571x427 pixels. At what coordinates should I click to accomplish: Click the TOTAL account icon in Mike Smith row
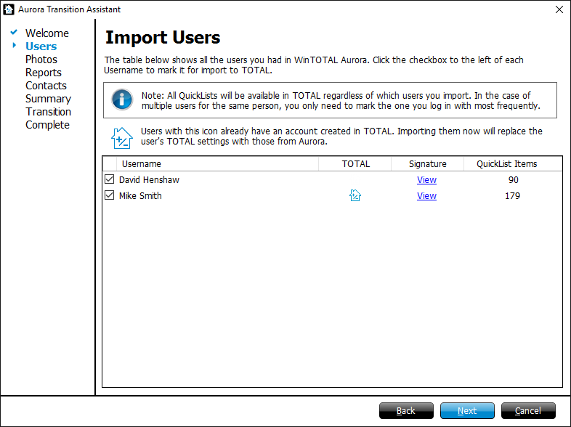point(355,195)
